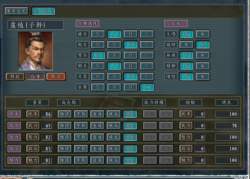This screenshot has width=250, height=179.
Task: Set 水軍 aptitude to B
Action: point(130,87)
